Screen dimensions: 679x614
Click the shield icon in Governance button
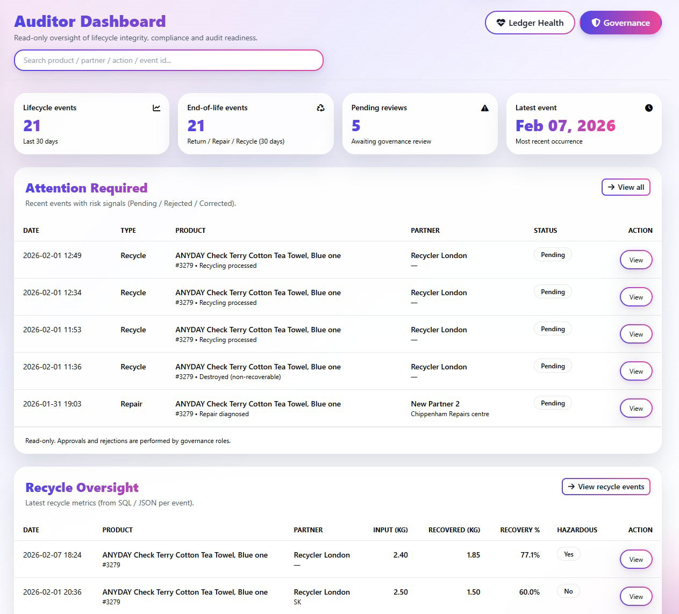(x=596, y=23)
